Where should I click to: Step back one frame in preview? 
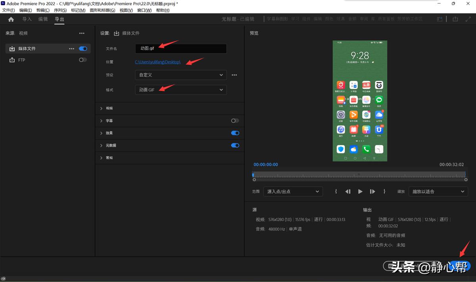348,191
